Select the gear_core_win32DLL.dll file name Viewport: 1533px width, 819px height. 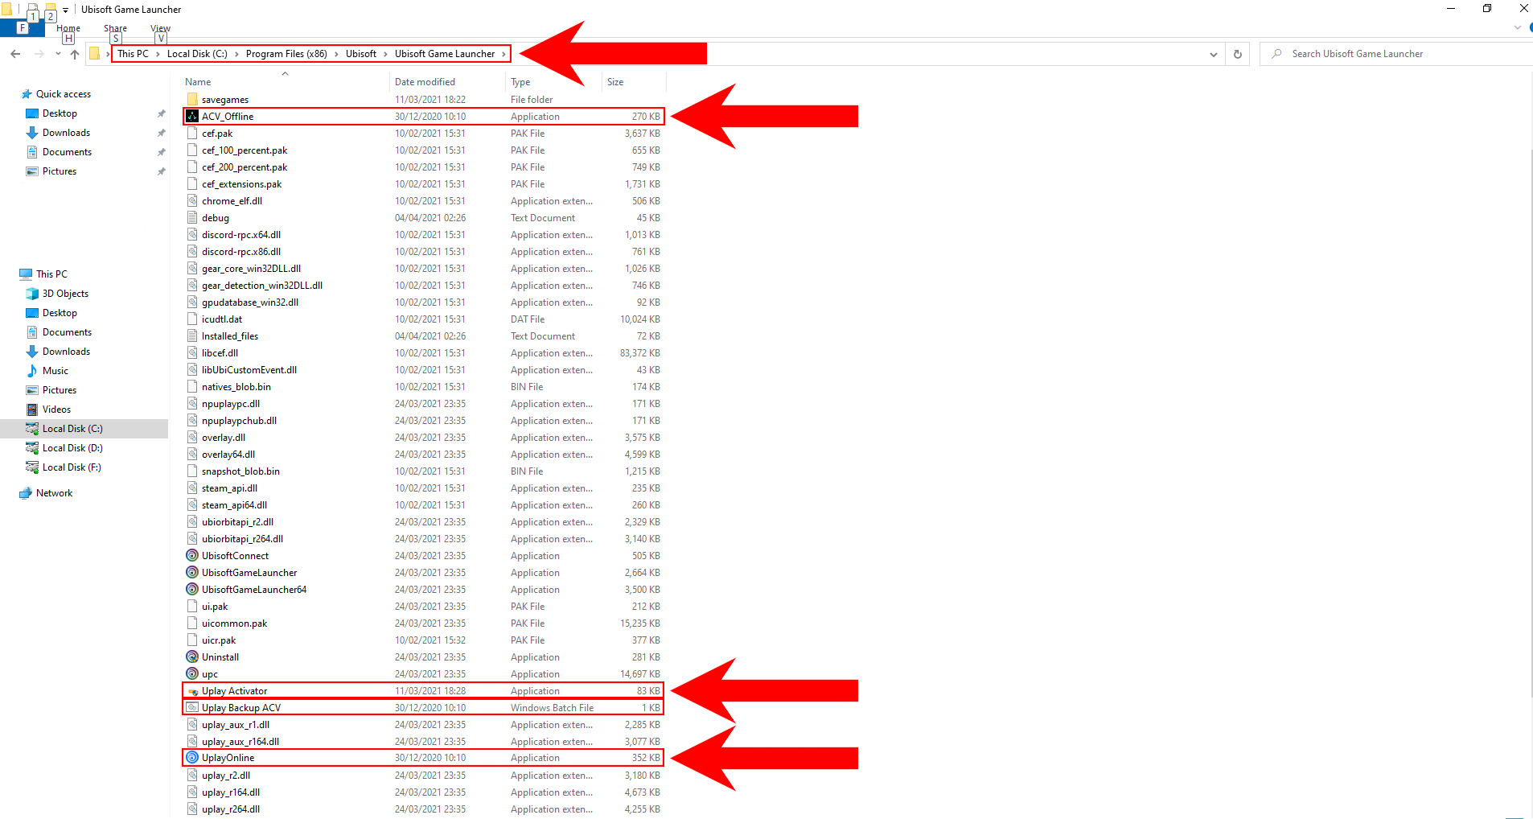(x=251, y=269)
